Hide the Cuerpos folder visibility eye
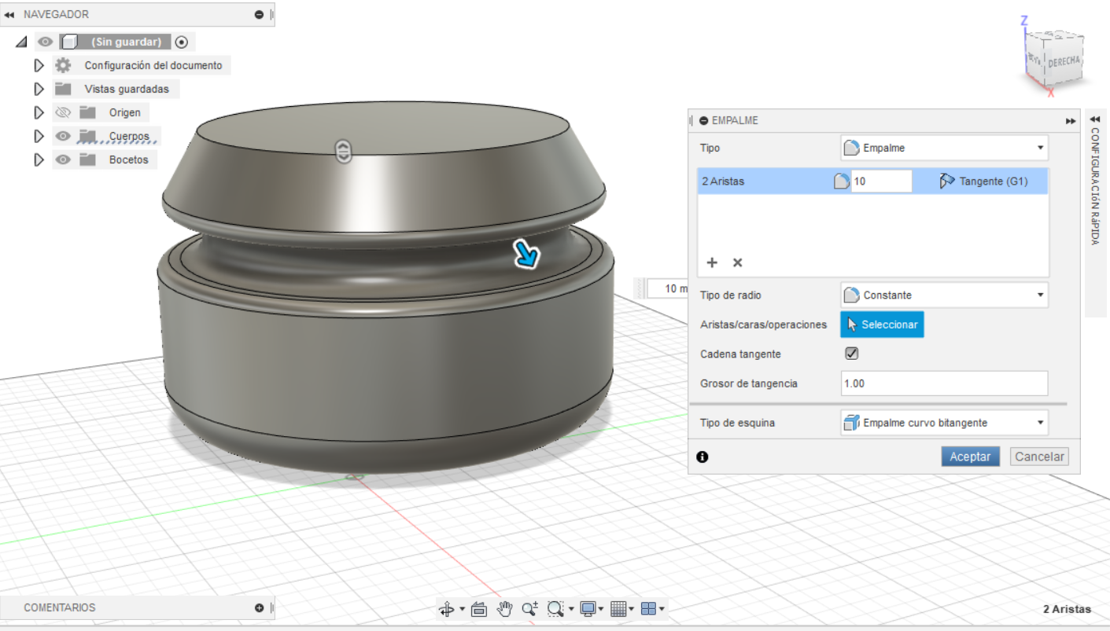The image size is (1110, 631). pyautogui.click(x=64, y=136)
